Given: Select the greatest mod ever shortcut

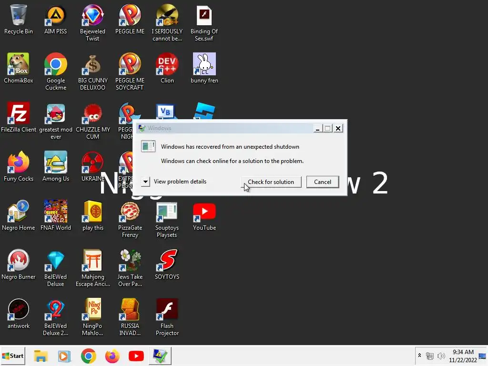Looking at the screenshot, I should 56,121.
